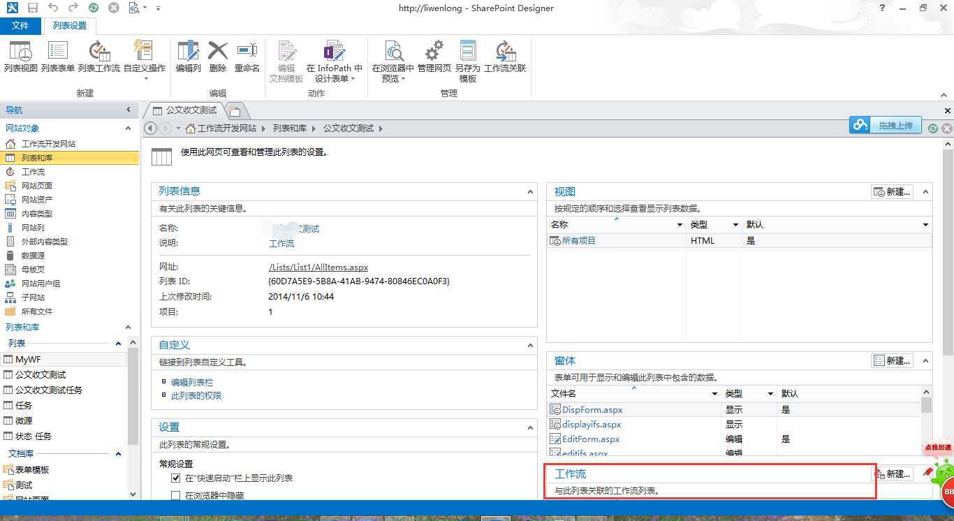The image size is (954, 521).
Task: Click the 拖拽上传 cloud upload button
Action: point(885,125)
